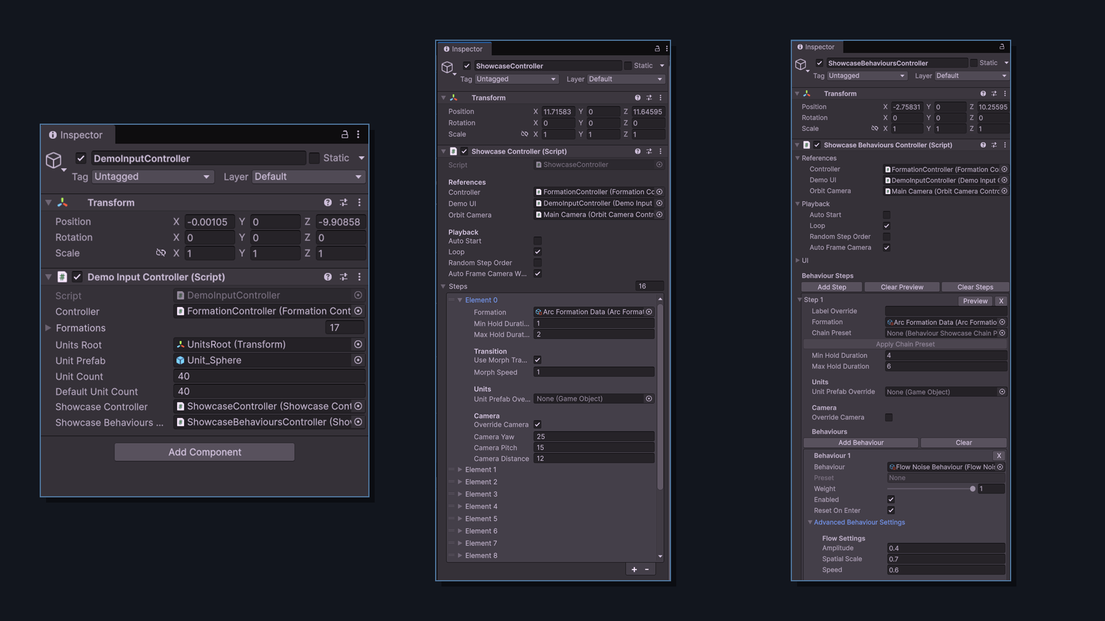Pick object for Orbit Camera in ShowcaseController
The image size is (1105, 621).
[x=660, y=214]
